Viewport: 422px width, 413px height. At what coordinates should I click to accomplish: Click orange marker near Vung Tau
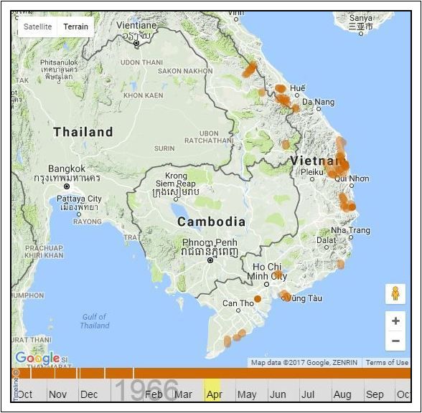285,295
